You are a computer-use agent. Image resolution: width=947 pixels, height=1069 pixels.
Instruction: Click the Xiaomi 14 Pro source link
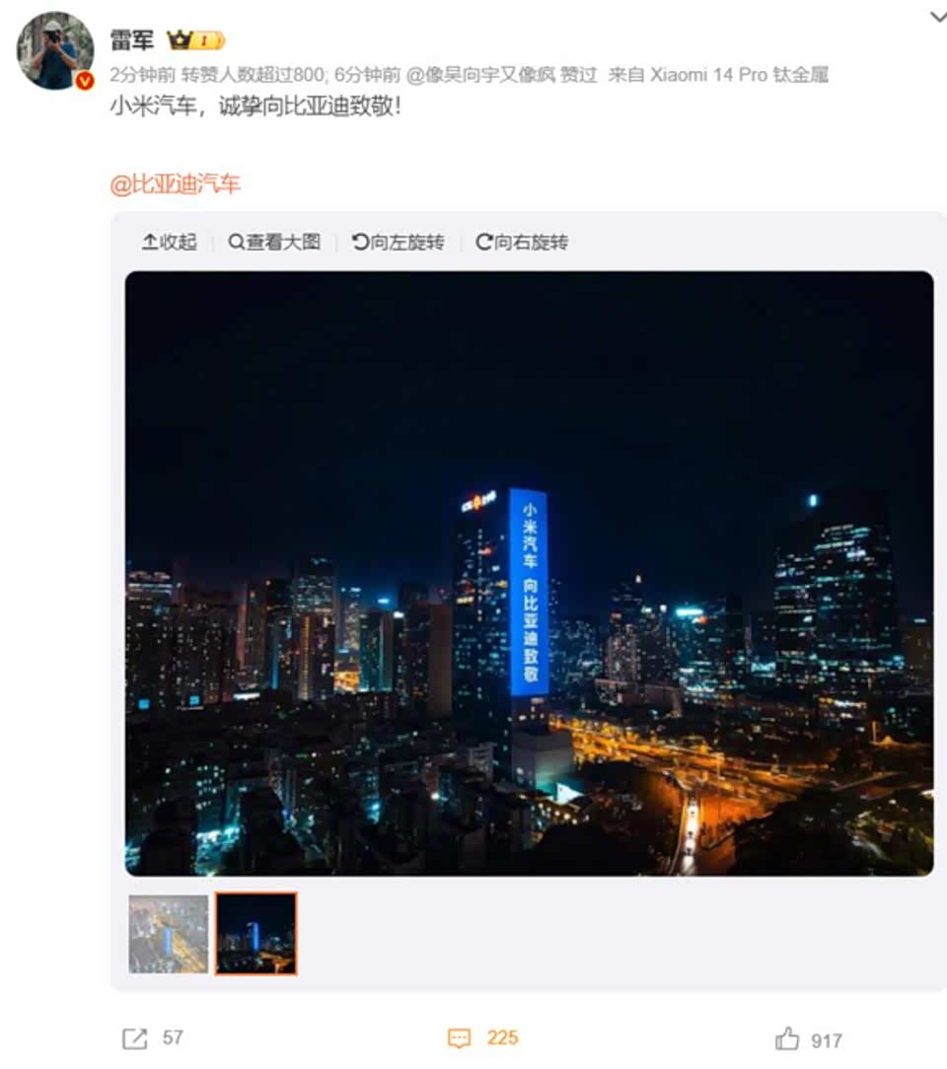[739, 74]
